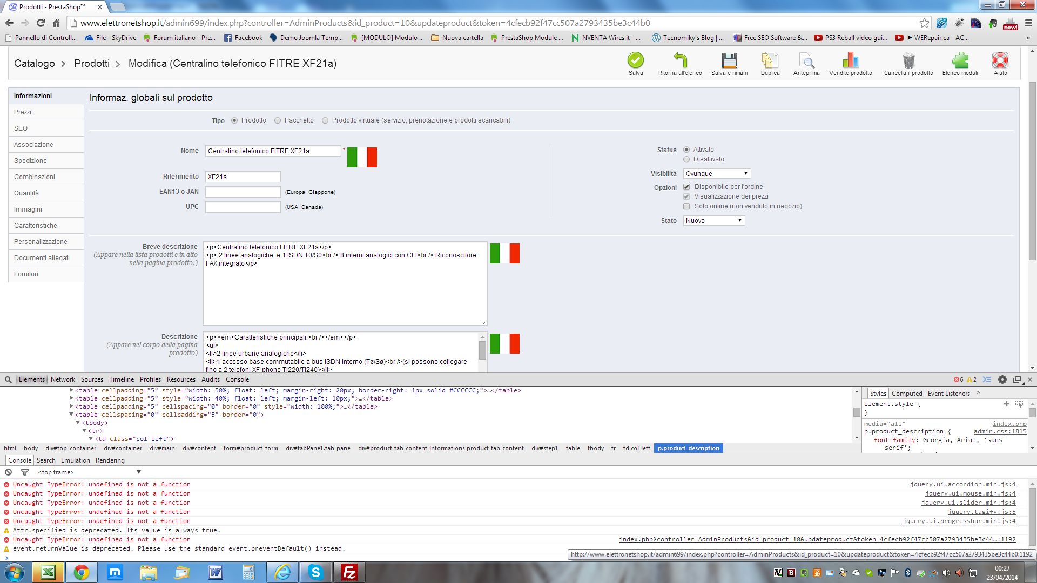Screen dimensions: 1037x583
Task: Click into the Breve descrizione textarea
Action: click(x=345, y=283)
